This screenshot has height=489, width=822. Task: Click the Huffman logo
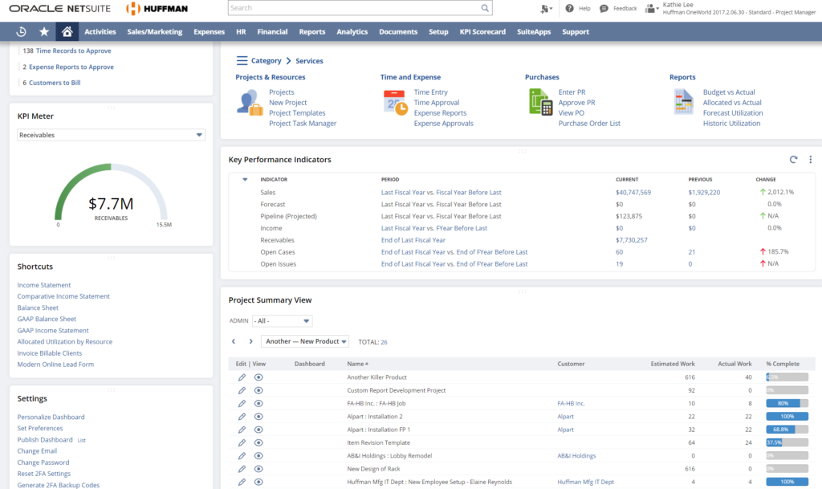[x=157, y=8]
